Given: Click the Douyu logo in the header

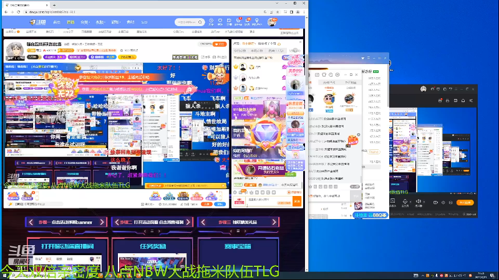Looking at the screenshot, I should click(38, 22).
